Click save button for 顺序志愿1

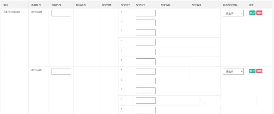point(252,13)
